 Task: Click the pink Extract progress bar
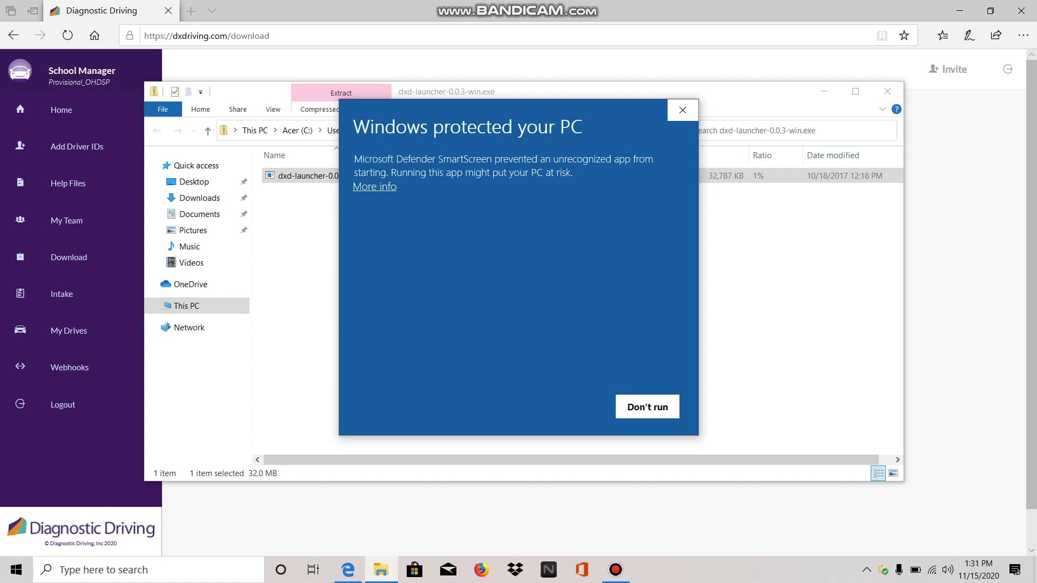point(340,92)
